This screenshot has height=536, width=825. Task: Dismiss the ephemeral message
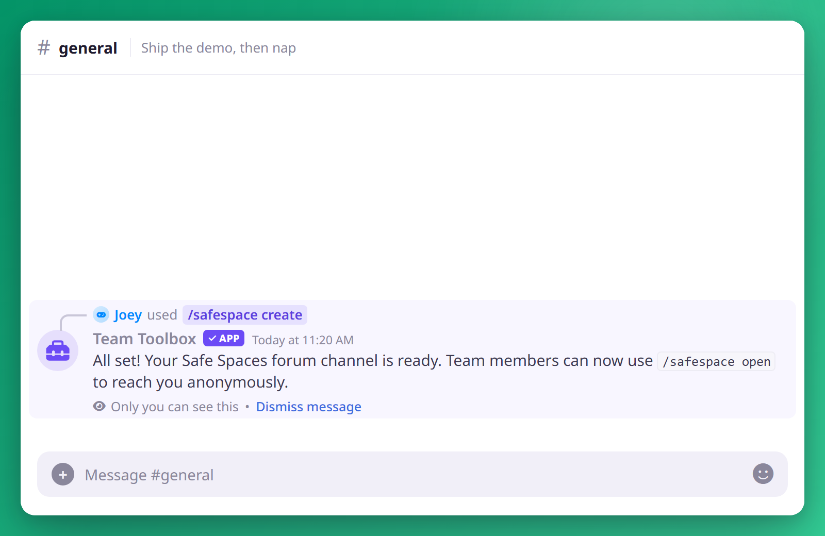click(308, 407)
